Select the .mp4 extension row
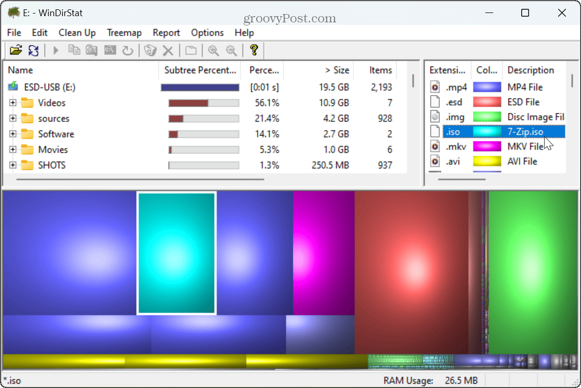The height and width of the screenshot is (388, 581). point(456,87)
